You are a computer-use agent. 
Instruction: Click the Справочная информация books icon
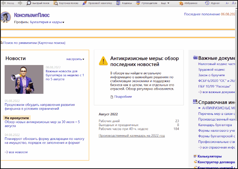click(195, 102)
